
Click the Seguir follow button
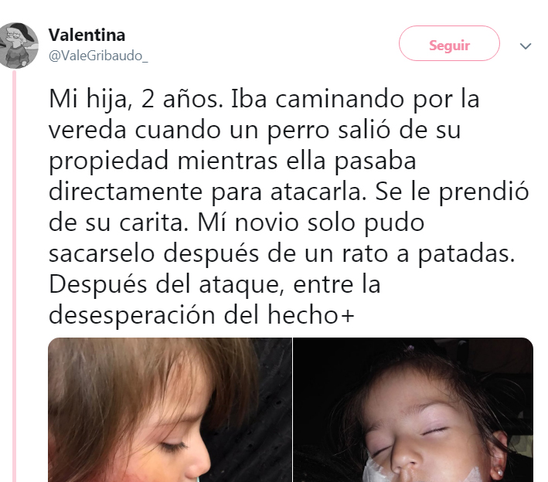[449, 43]
